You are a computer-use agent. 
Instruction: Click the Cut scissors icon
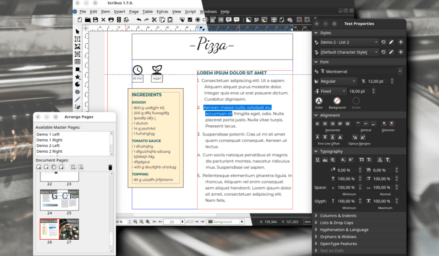(154, 20)
